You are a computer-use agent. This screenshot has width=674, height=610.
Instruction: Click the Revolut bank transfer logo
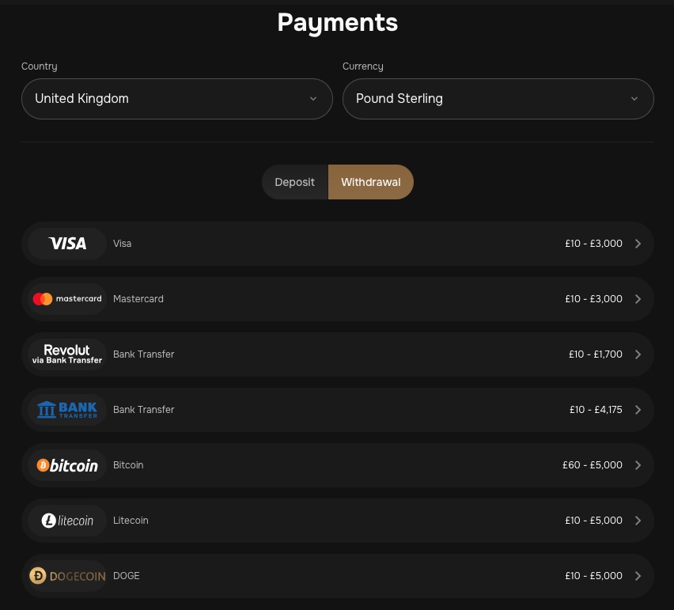tap(66, 354)
